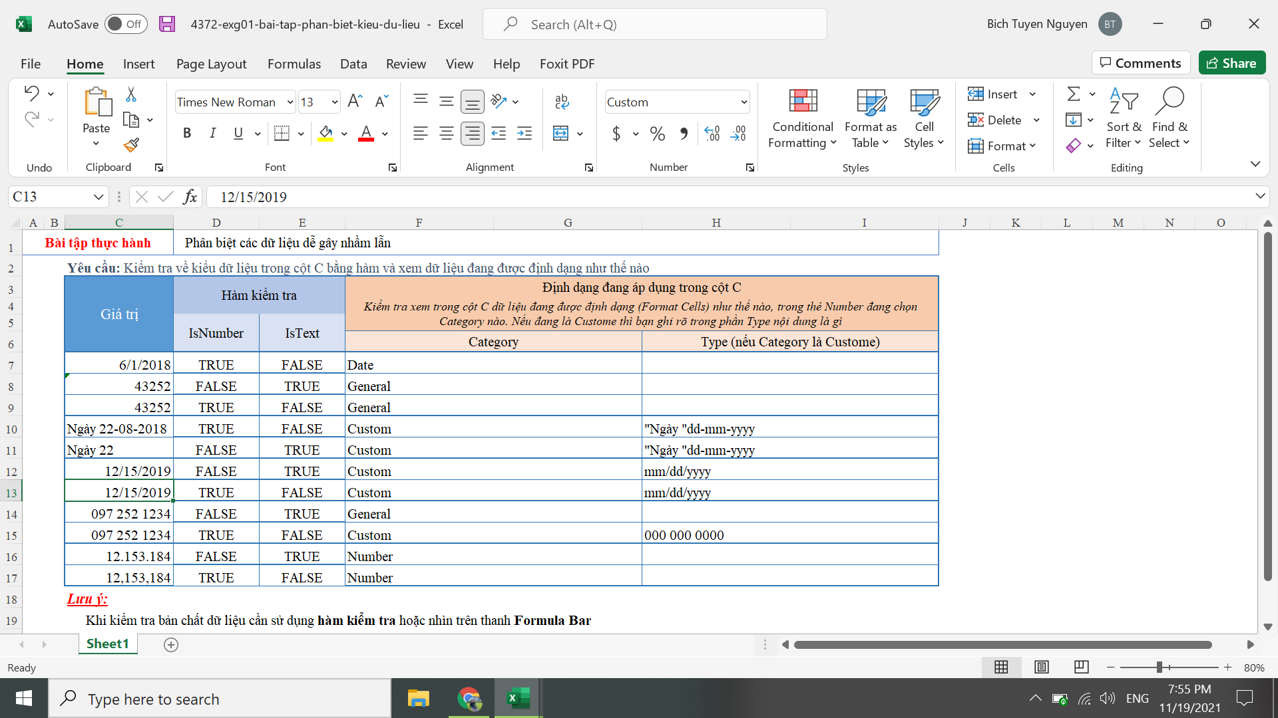Open the Formulas ribbon tab

point(294,64)
